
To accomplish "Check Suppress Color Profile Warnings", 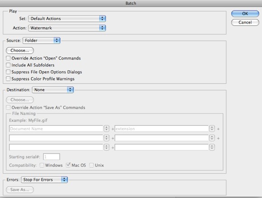I will click(x=8, y=79).
